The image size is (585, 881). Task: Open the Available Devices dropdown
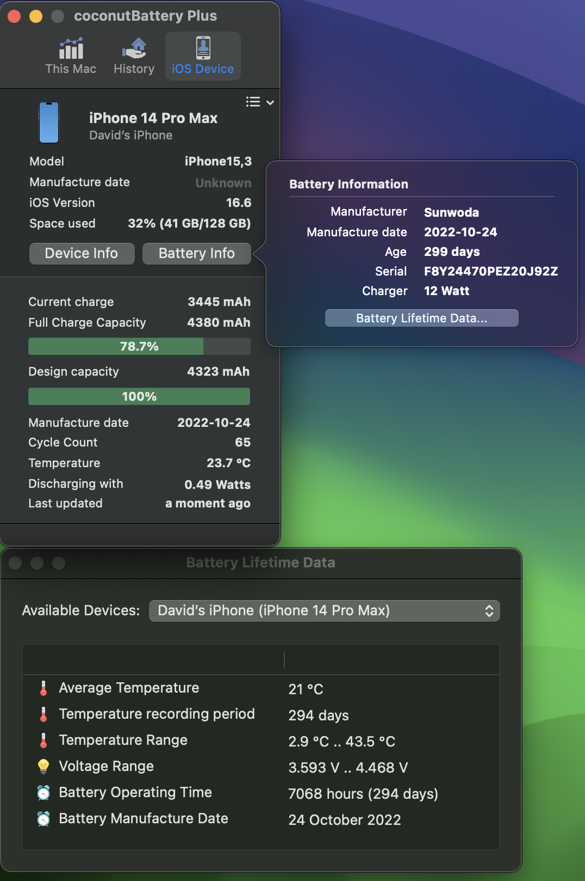[x=325, y=610]
